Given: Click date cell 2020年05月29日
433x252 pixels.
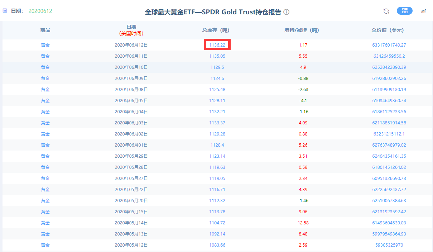Looking at the screenshot, I should coord(131,156).
